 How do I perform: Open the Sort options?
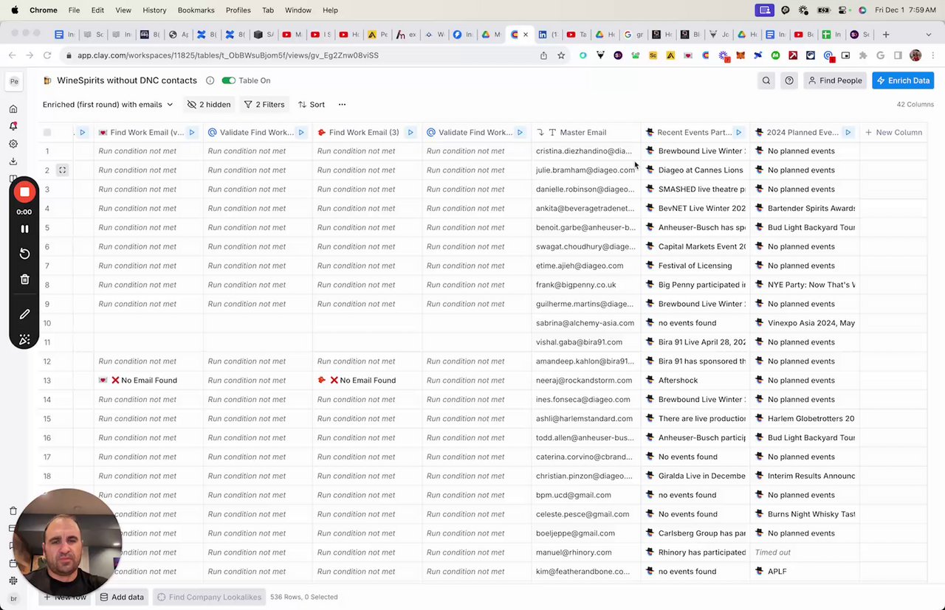312,105
